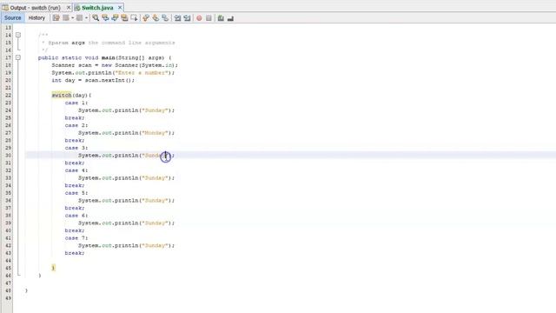Click the highlighted 'switch' keyword

click(x=62, y=95)
